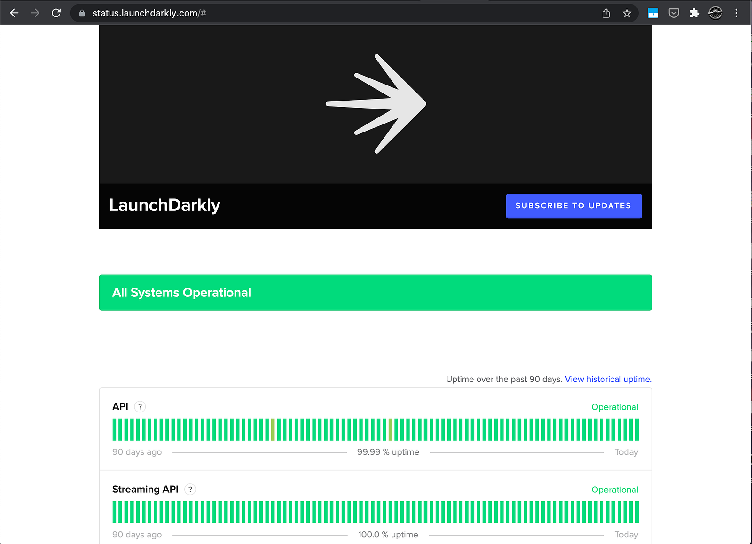Select the LaunchDarkly page title
This screenshot has width=752, height=544.
click(164, 205)
